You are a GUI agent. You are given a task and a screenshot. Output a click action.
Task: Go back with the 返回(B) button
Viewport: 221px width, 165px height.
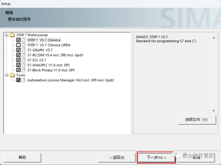pyautogui.click(x=117, y=157)
